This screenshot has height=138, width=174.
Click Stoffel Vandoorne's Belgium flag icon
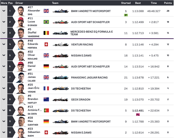(x=46, y=33)
